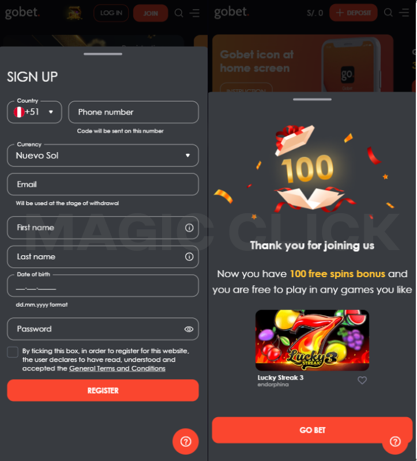
Task: Select the Lucky Streak 3 game thumbnail
Action: point(312,340)
